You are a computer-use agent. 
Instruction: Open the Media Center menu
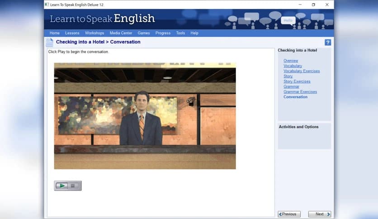click(121, 33)
